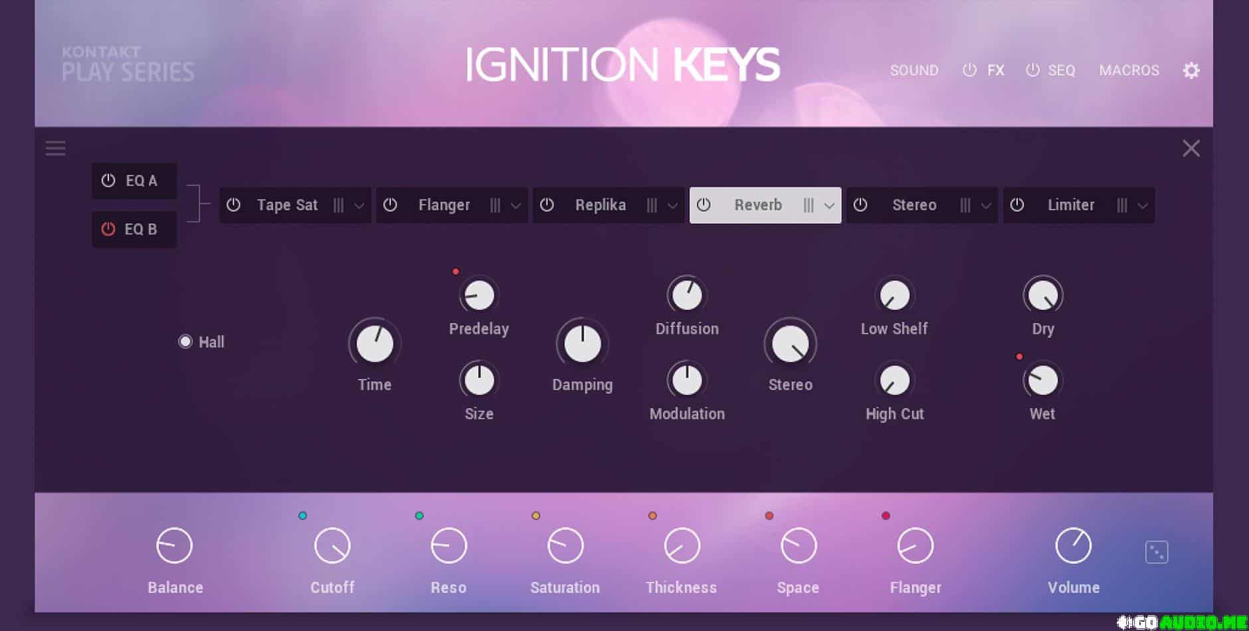Click the randomize dice icon
Image resolution: width=1249 pixels, height=631 pixels.
(x=1157, y=552)
